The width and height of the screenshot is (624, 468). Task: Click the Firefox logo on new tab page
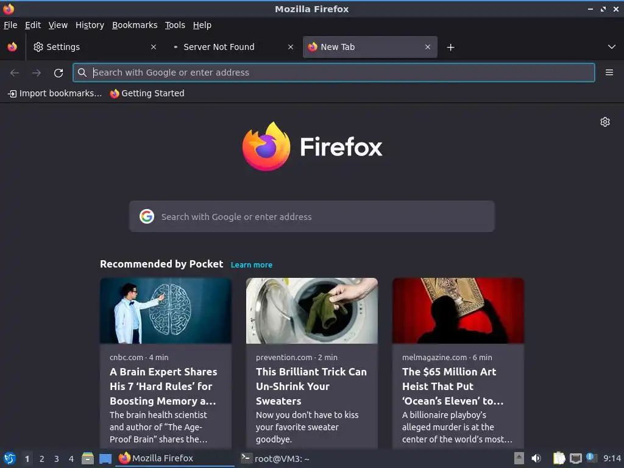point(312,146)
